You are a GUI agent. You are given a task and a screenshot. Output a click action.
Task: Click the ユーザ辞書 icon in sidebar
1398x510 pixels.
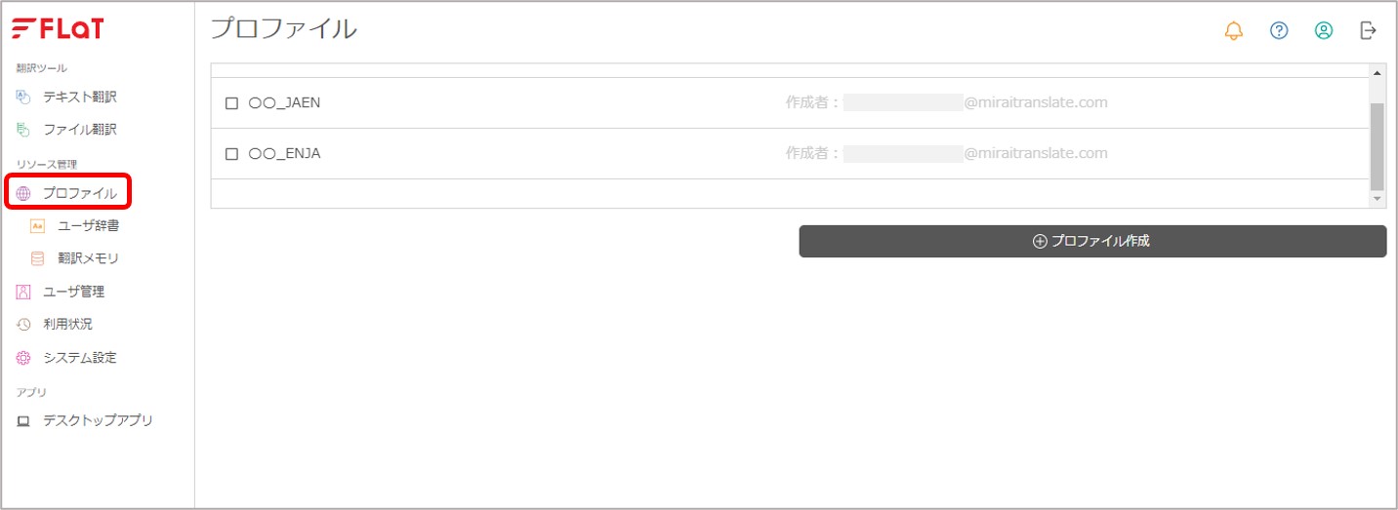[x=38, y=225]
